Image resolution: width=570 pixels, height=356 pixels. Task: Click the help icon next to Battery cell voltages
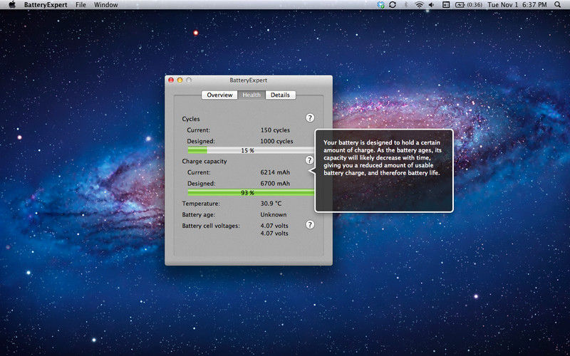tap(310, 224)
